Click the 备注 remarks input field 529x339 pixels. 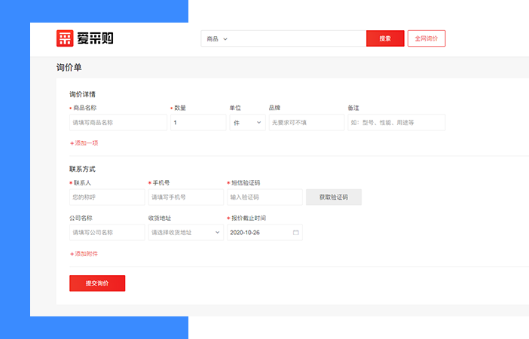[396, 122]
